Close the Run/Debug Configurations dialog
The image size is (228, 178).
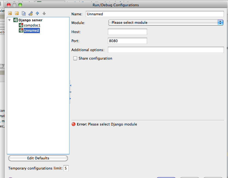(x=9, y=5)
